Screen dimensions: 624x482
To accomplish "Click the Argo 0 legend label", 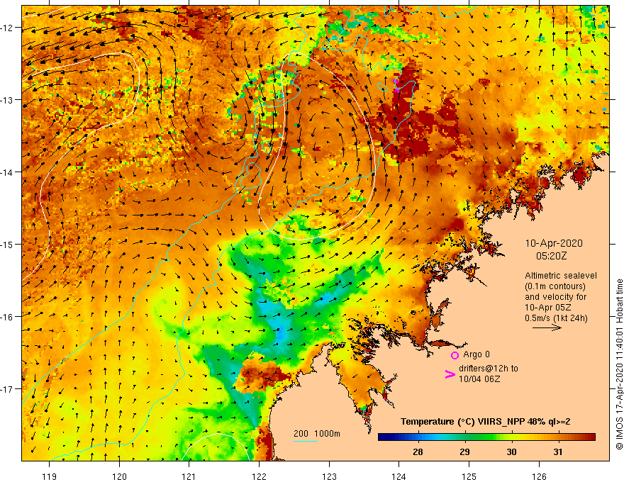I will click(477, 354).
